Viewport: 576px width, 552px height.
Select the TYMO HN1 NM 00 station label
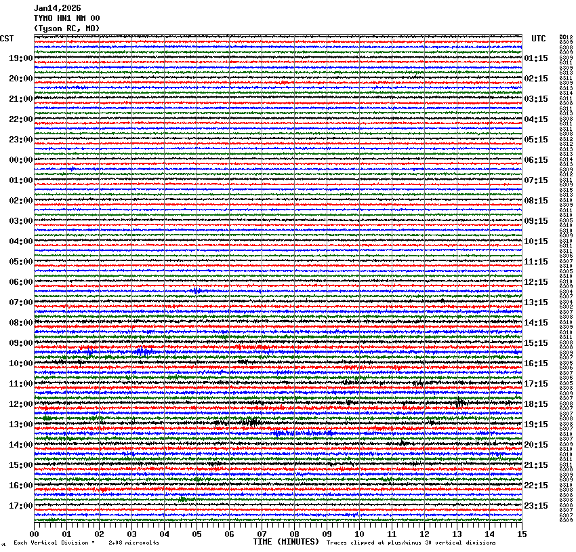click(x=66, y=18)
